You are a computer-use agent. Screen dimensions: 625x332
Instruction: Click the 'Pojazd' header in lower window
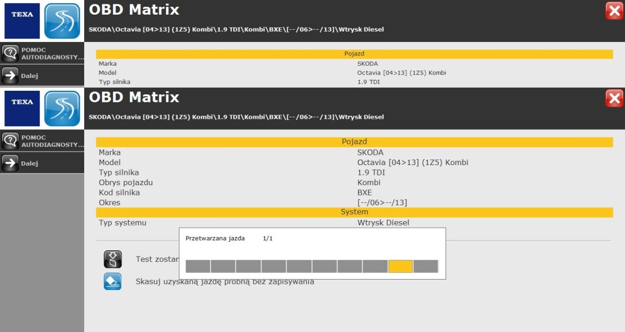(355, 141)
